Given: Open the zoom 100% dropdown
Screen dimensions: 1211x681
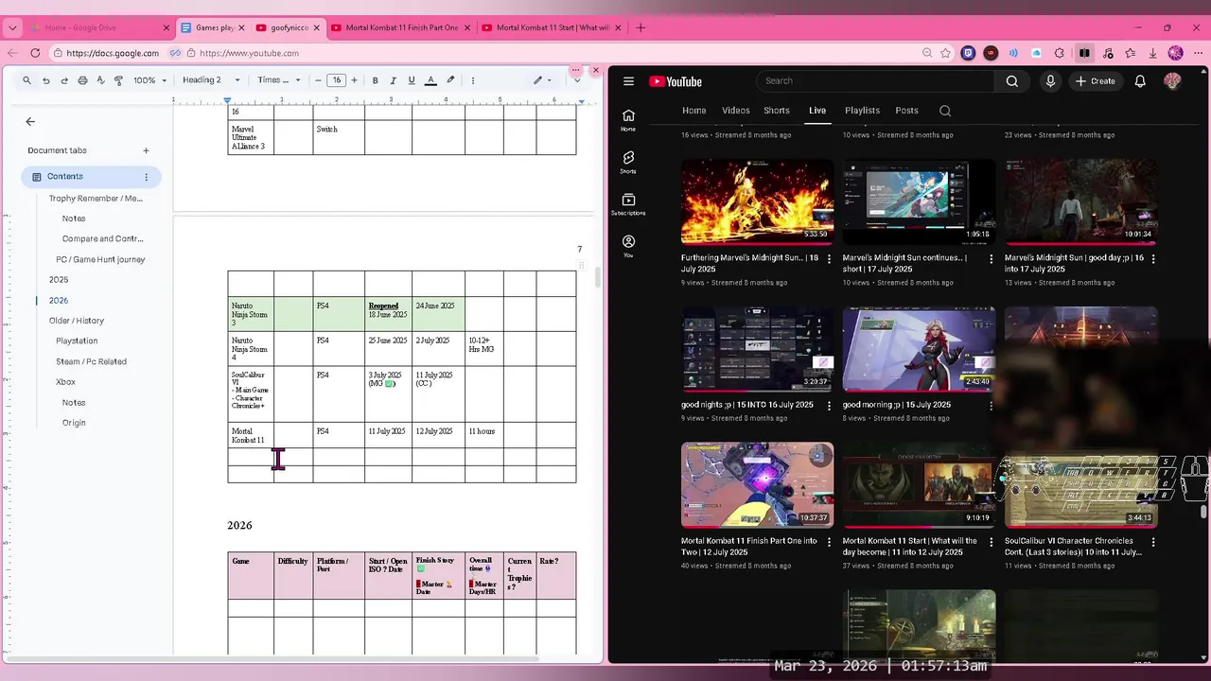Looking at the screenshot, I should [x=149, y=80].
